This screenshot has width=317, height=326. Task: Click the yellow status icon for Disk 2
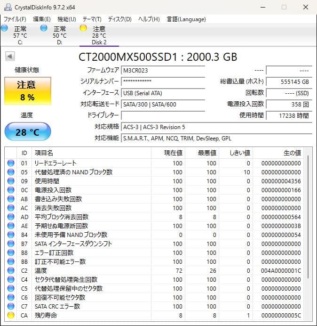[x=83, y=28]
